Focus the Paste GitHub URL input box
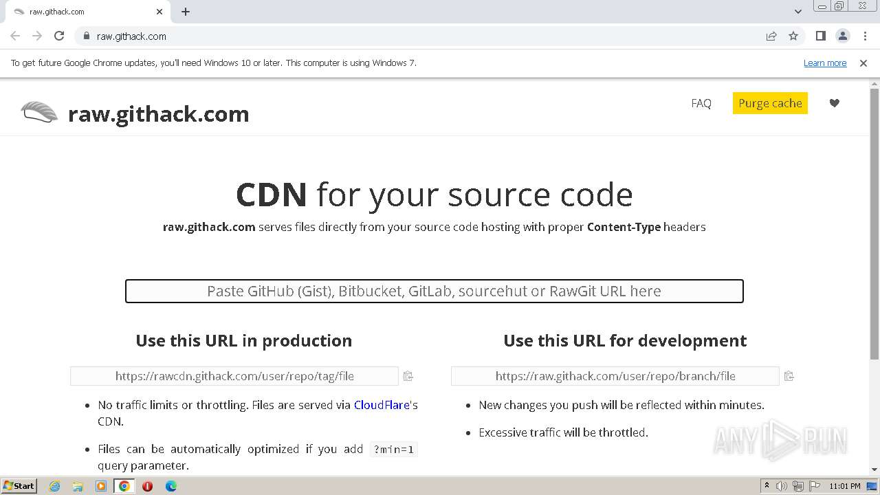This screenshot has width=880, height=495. [434, 291]
